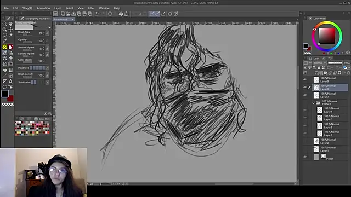This screenshot has height=197, width=351.
Task: Select the Operation object tool
Action: tap(4, 30)
